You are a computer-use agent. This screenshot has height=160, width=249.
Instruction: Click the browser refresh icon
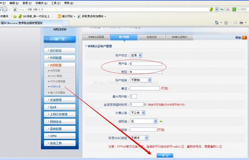point(222,10)
